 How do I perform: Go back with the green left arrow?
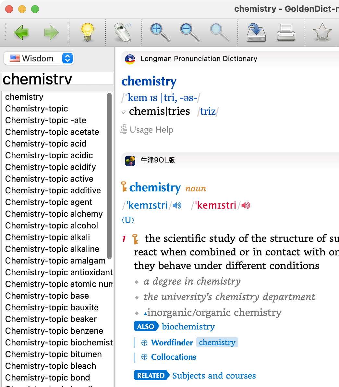pyautogui.click(x=21, y=32)
